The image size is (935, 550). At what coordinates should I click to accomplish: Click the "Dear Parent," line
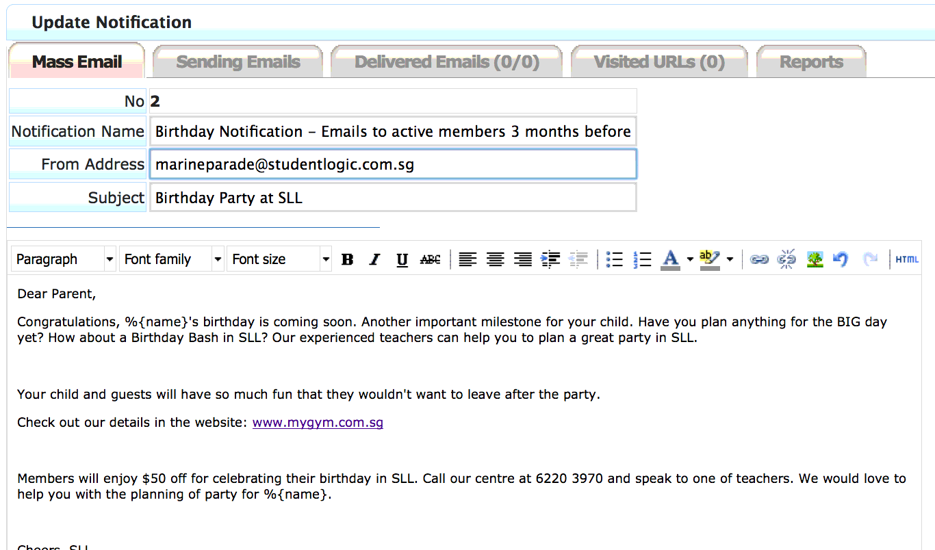click(x=57, y=294)
